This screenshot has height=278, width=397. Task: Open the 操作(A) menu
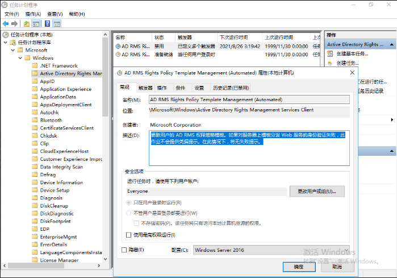33,14
